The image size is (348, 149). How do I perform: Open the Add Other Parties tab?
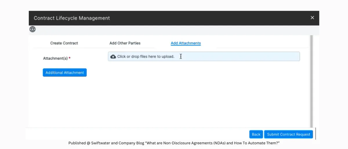click(x=125, y=43)
